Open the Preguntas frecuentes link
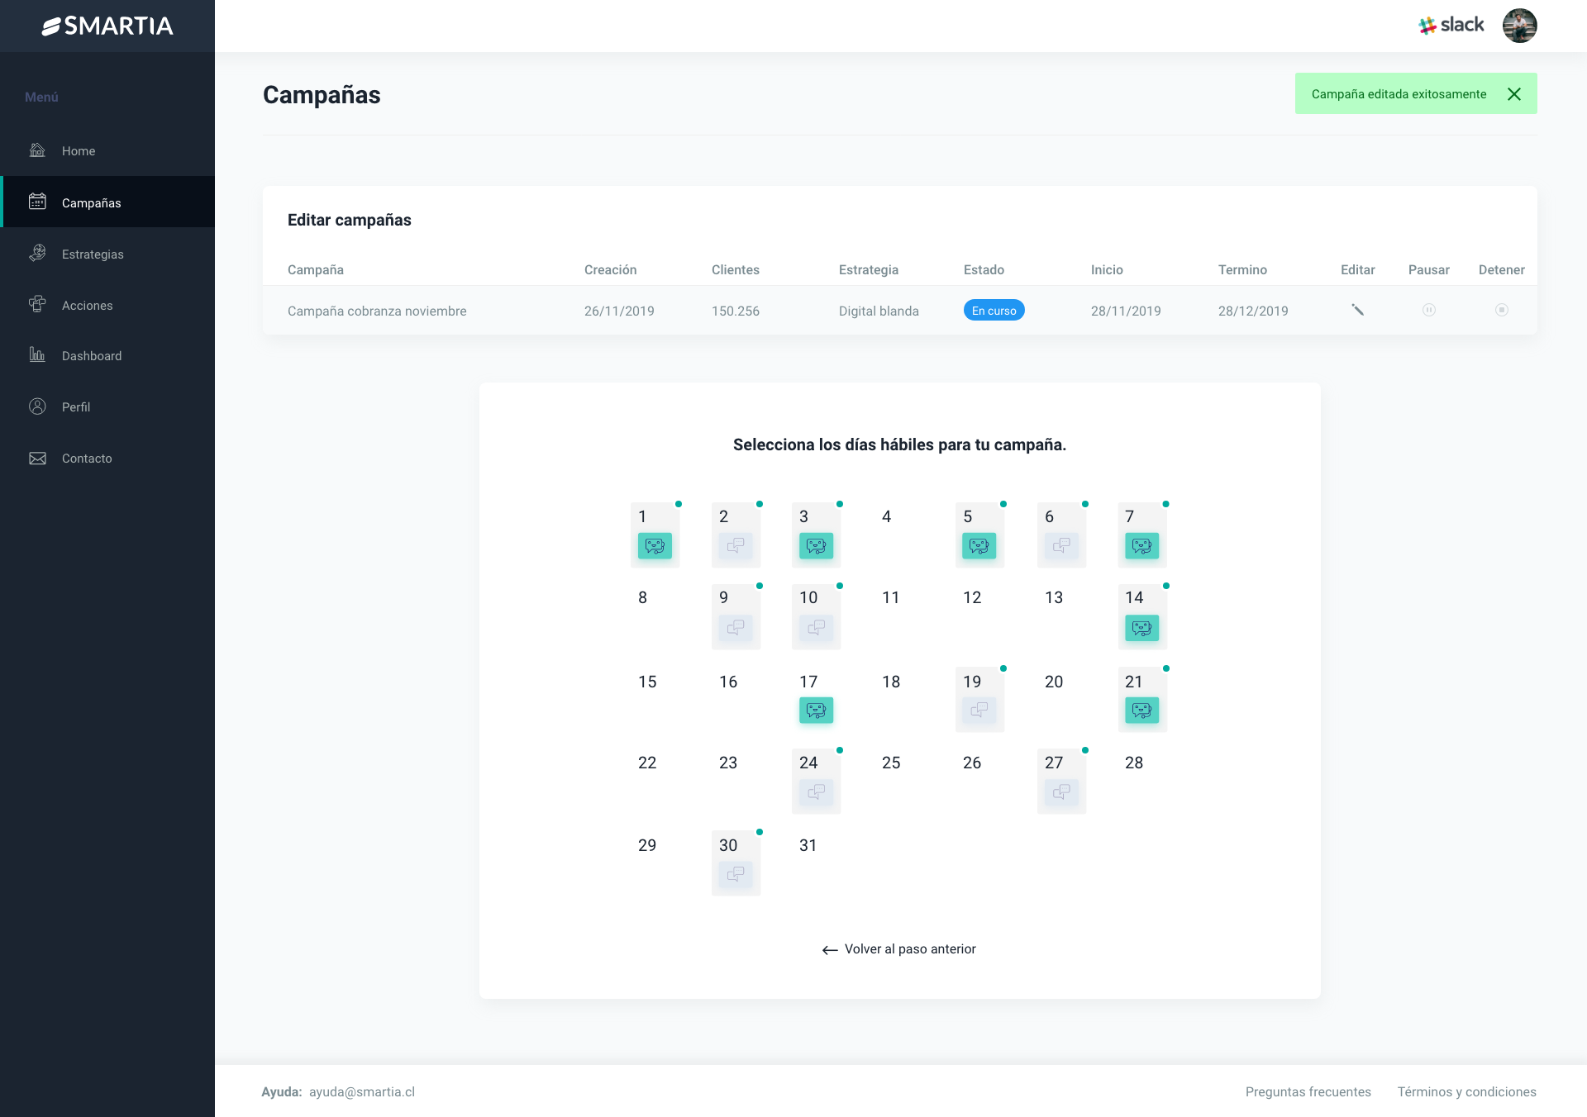This screenshot has width=1587, height=1117. pyautogui.click(x=1308, y=1091)
